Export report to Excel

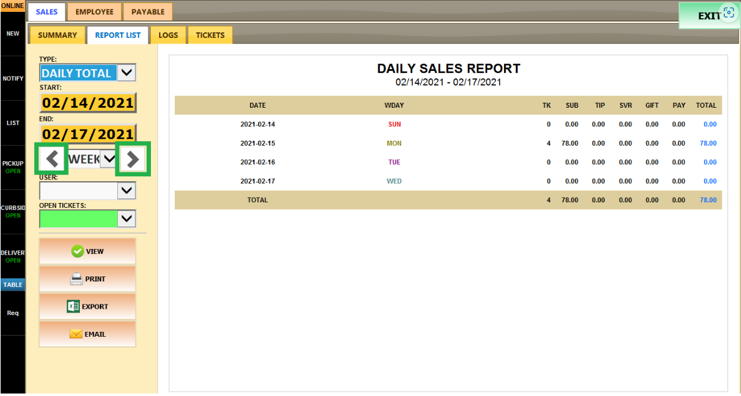point(87,306)
